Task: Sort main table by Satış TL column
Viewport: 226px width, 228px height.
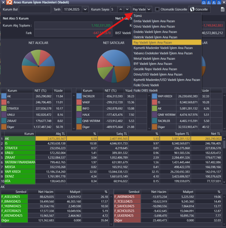Action: [x=113, y=134]
